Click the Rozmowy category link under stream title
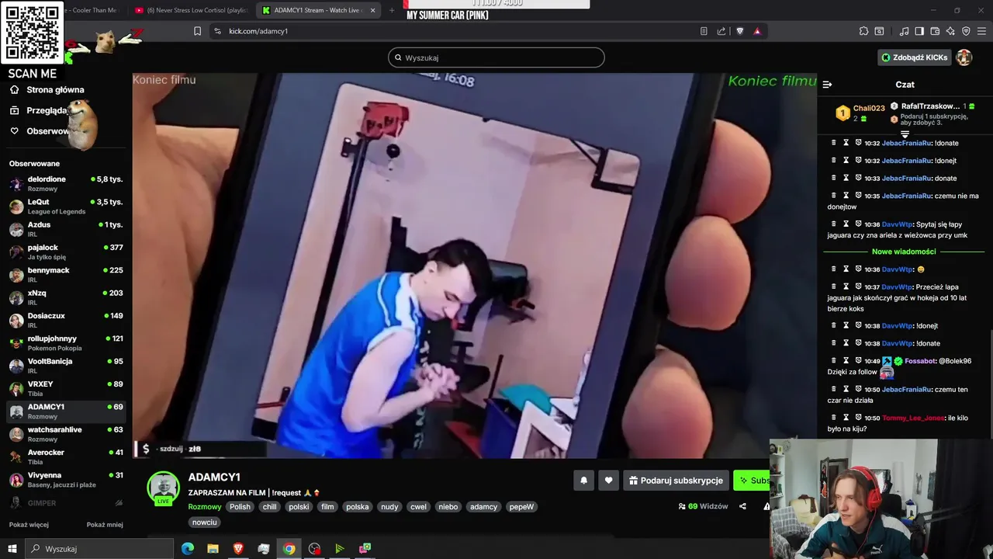Screen dimensions: 993x559 205,507
